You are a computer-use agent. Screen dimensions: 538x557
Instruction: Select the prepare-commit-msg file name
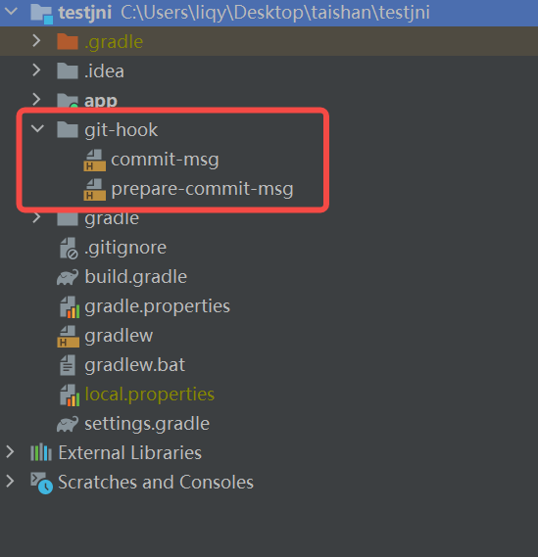tap(202, 189)
